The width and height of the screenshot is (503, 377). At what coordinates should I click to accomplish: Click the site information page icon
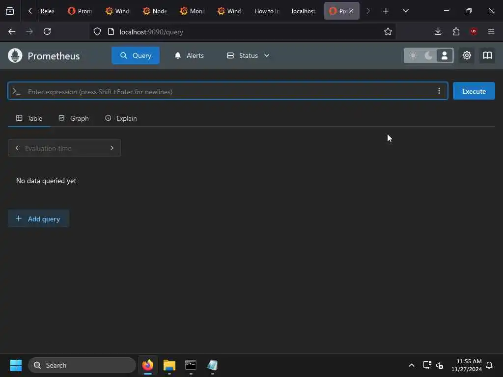(111, 31)
